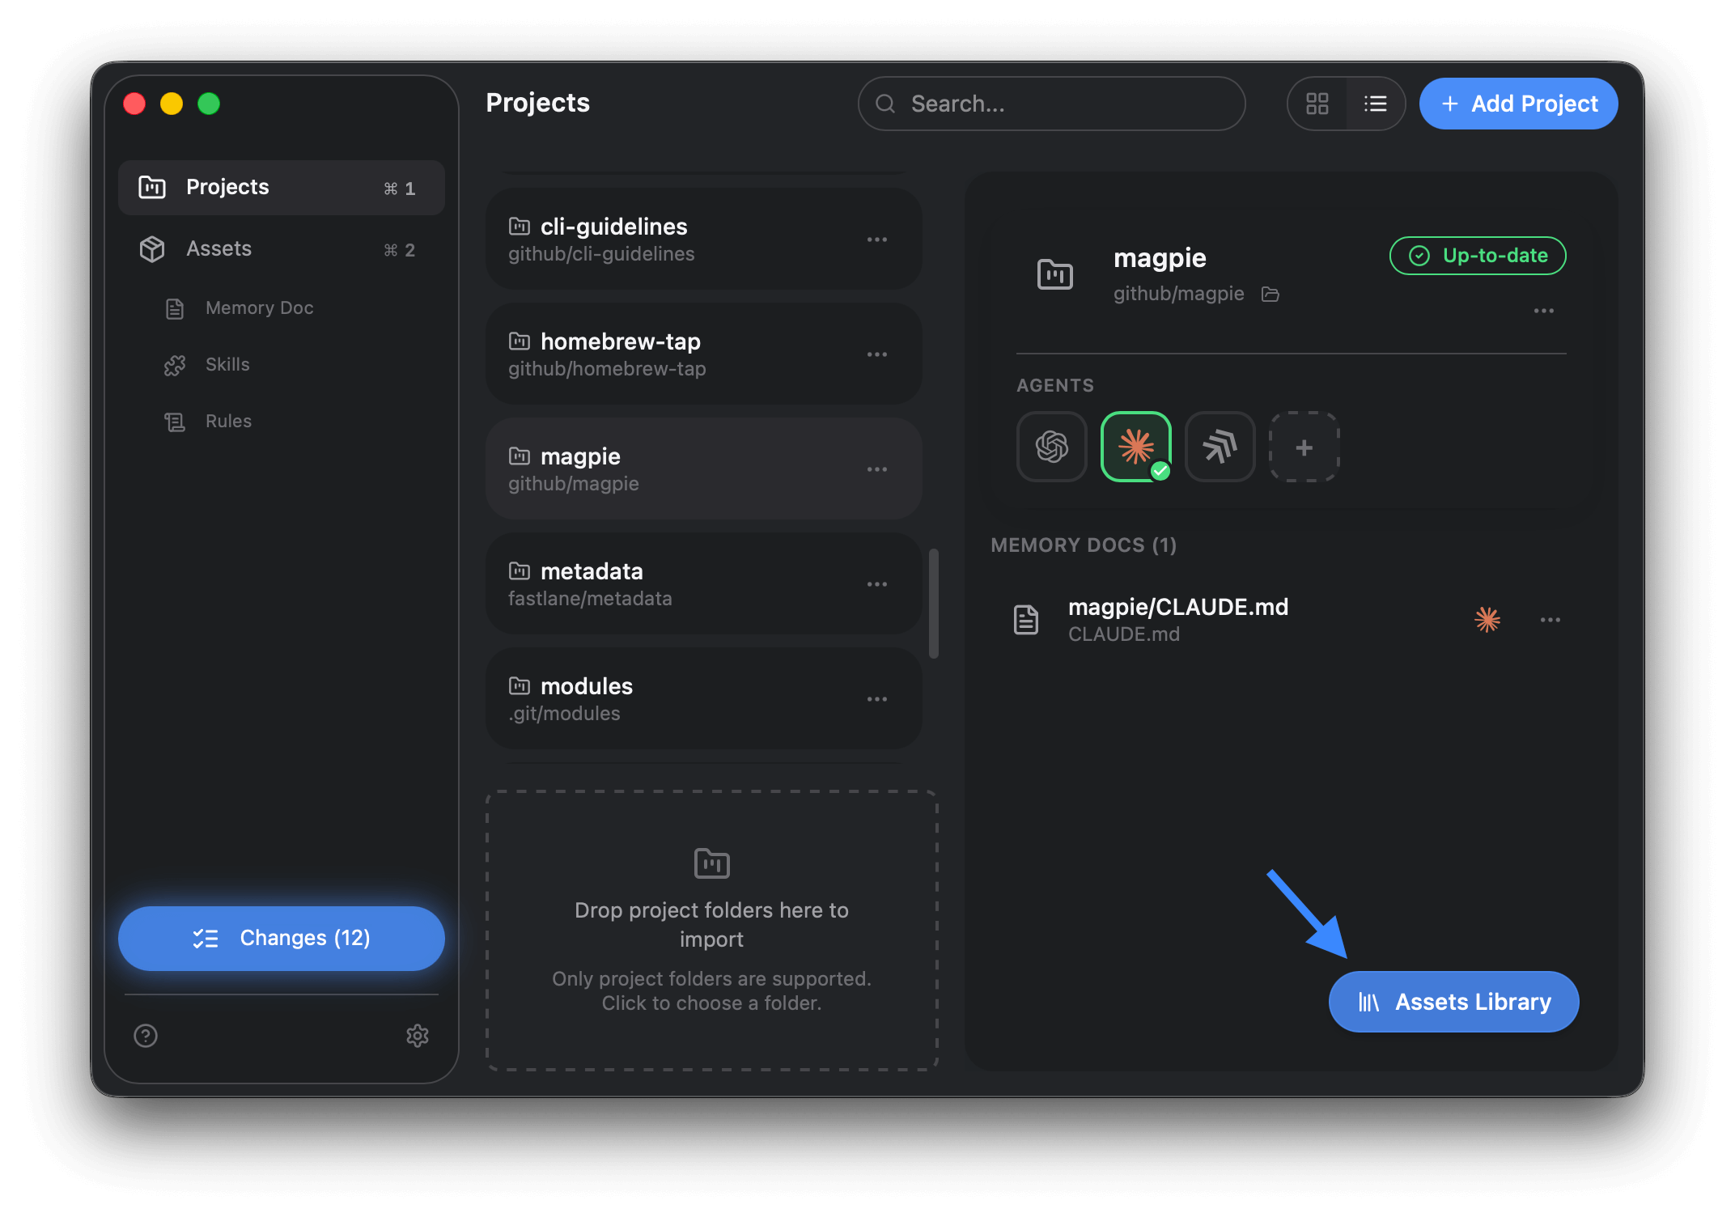Open help with the question mark icon
Viewport: 1735px width, 1217px height.
(145, 1037)
